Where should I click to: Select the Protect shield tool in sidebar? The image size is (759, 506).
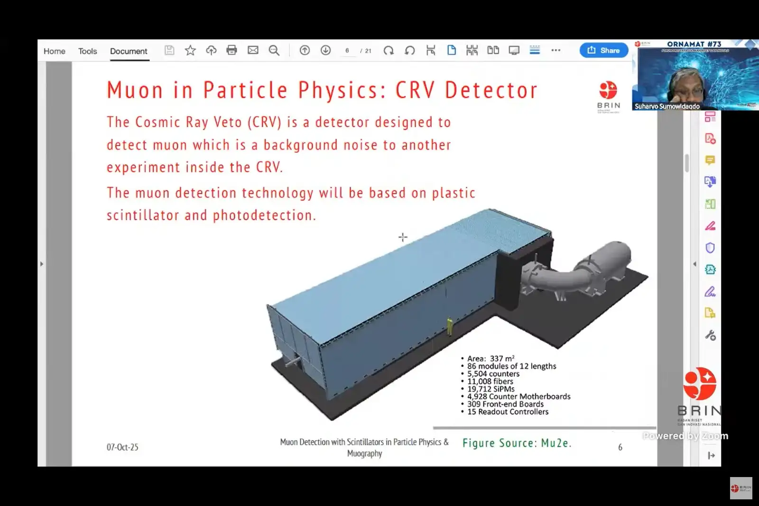pyautogui.click(x=710, y=248)
